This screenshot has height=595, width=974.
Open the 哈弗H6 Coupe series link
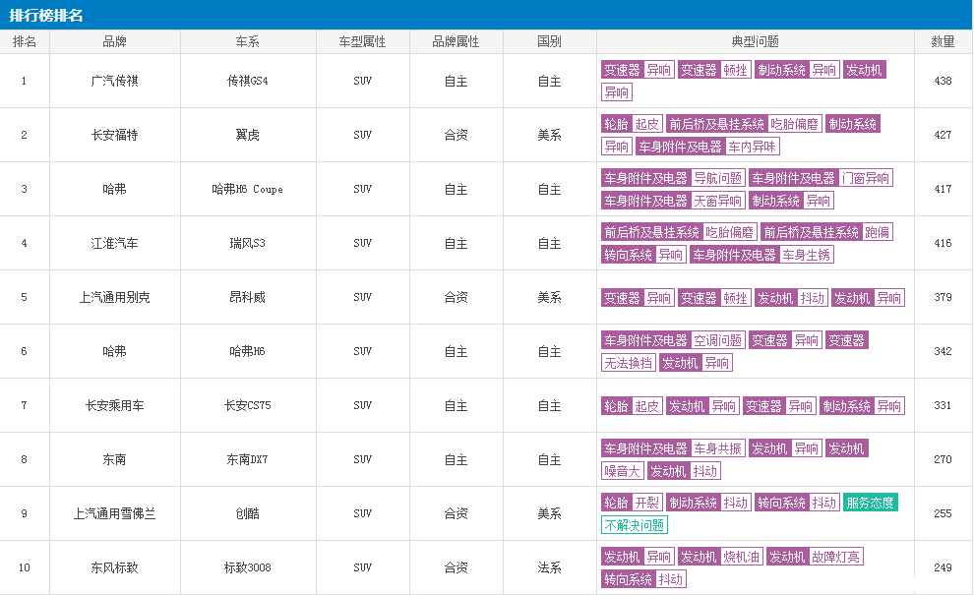(247, 189)
